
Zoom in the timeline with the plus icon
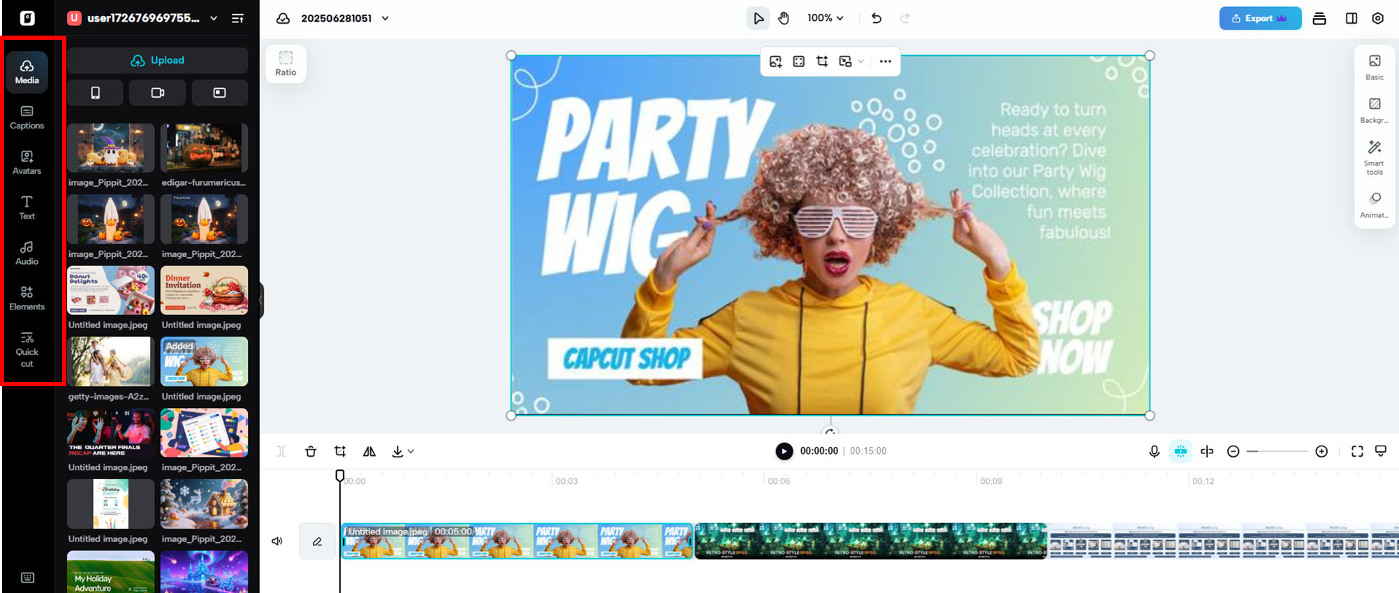click(x=1321, y=451)
